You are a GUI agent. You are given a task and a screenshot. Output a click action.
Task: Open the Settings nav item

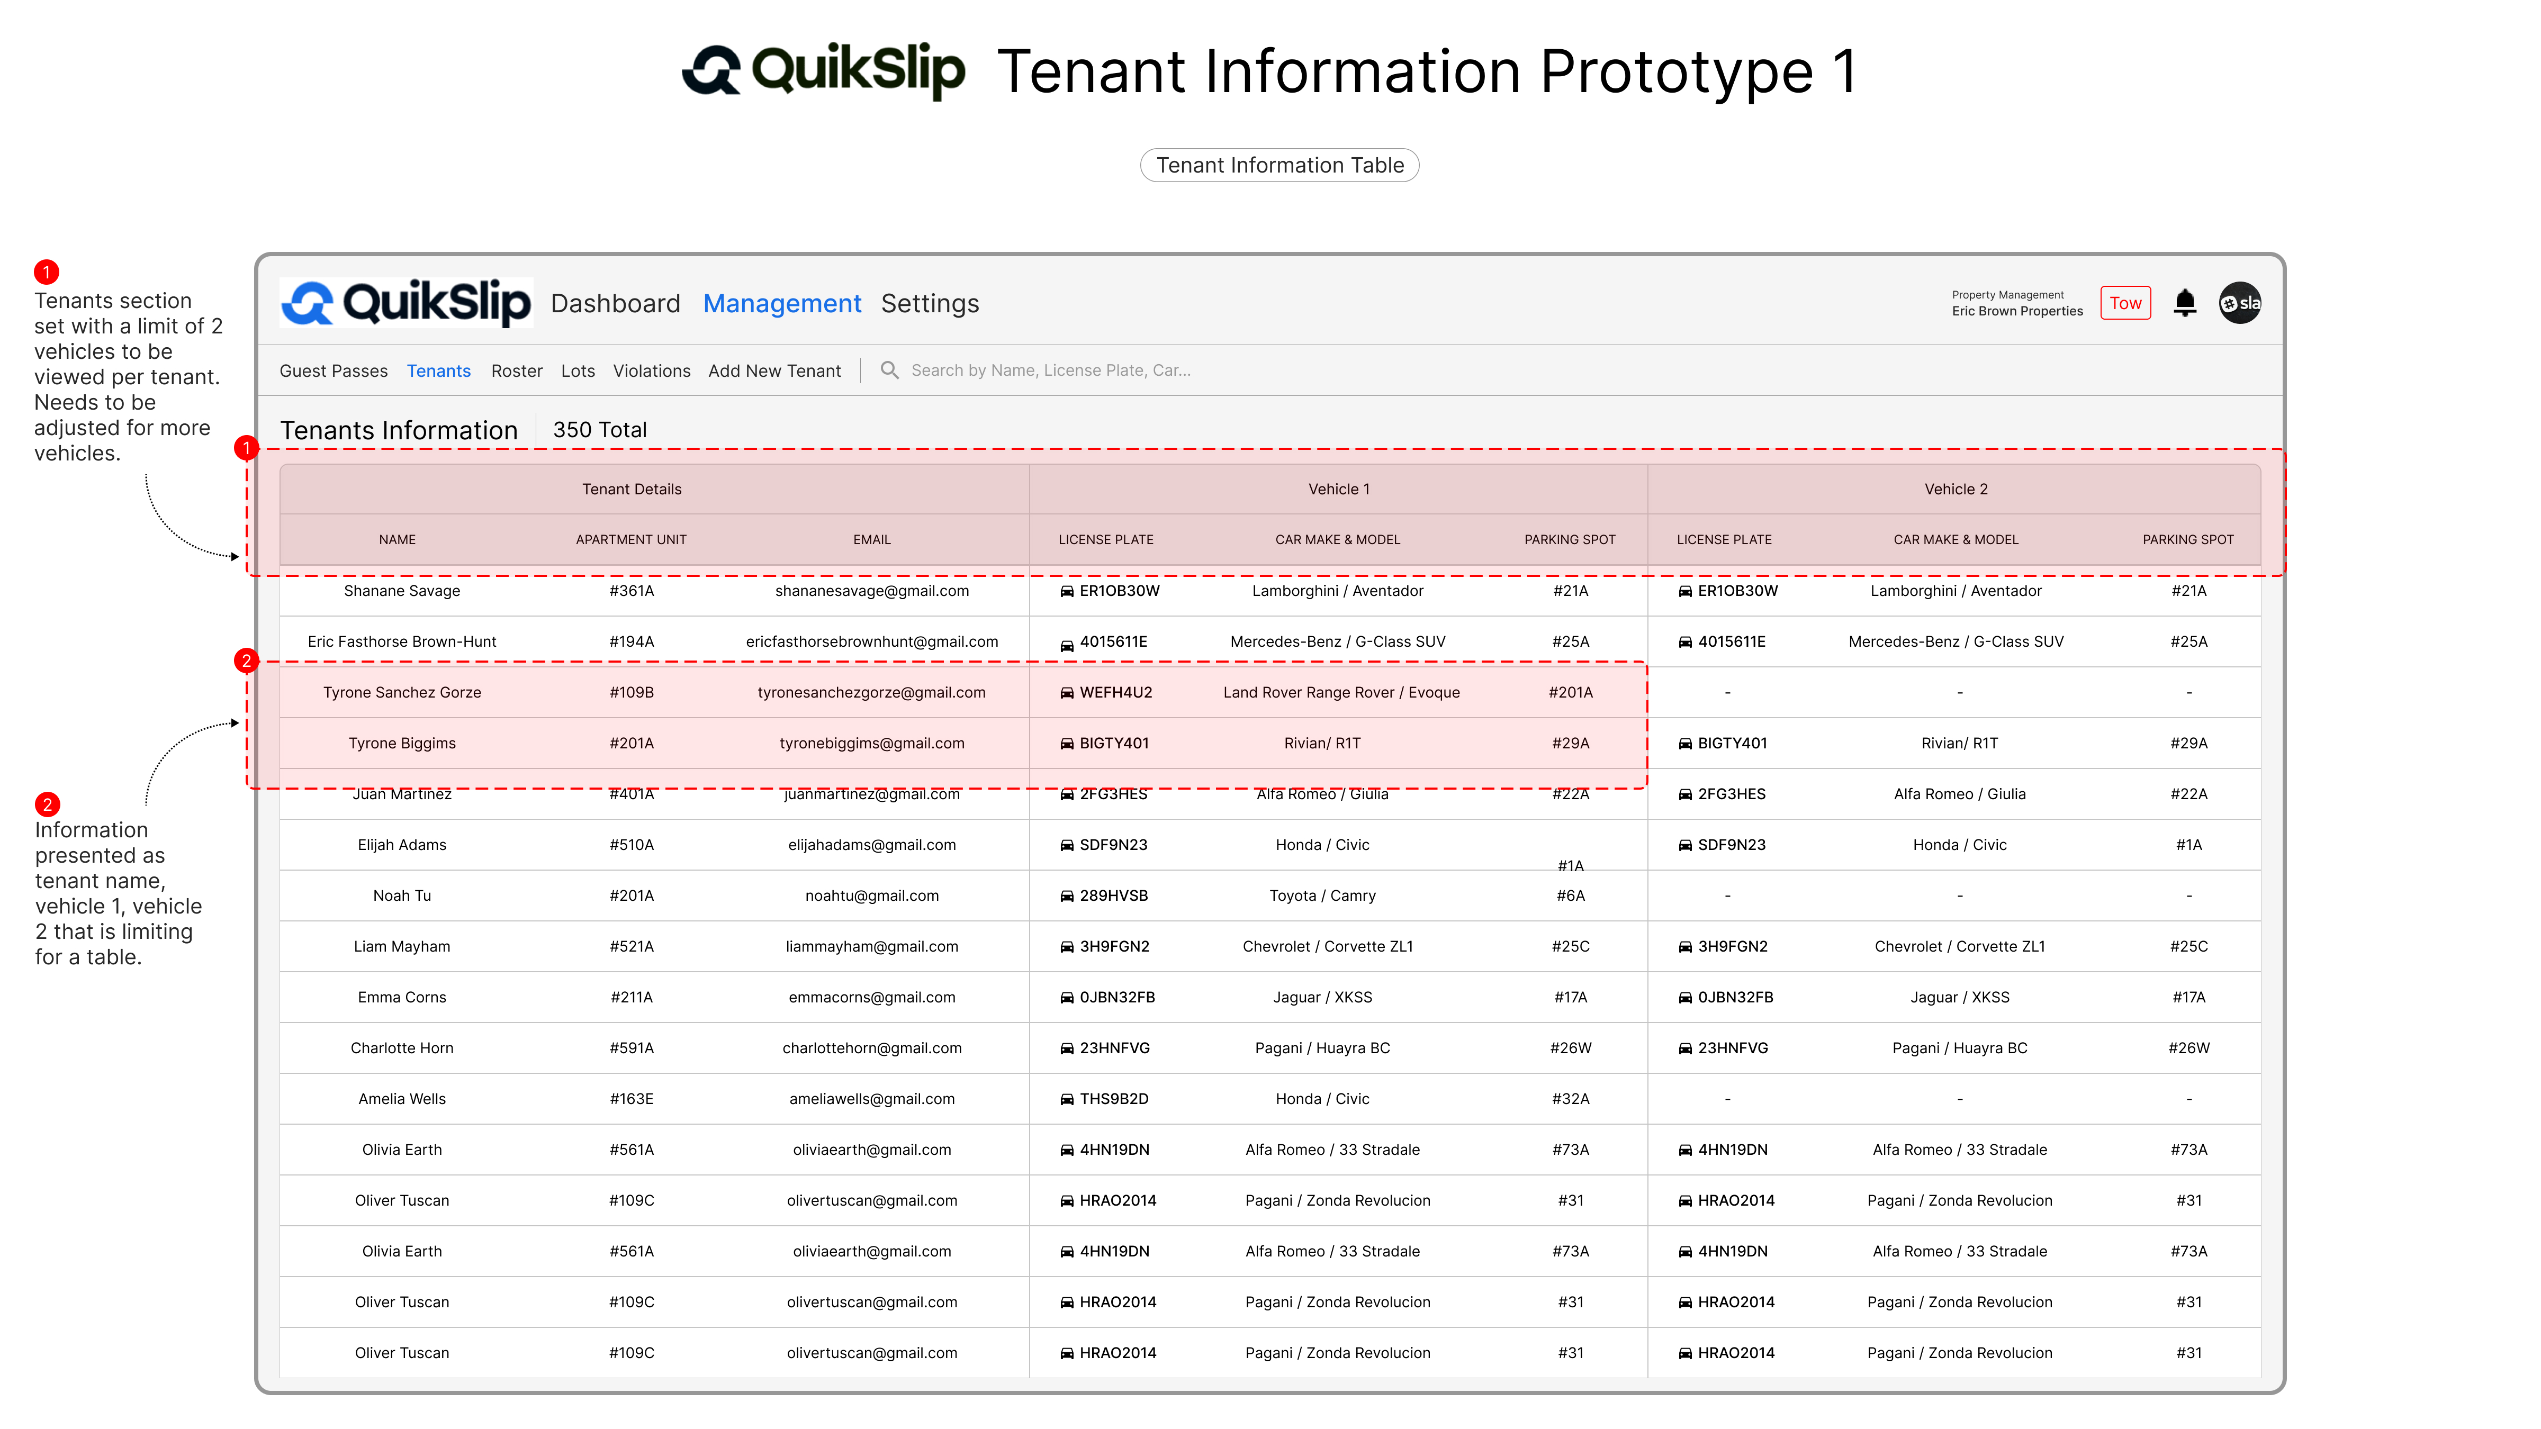tap(929, 304)
